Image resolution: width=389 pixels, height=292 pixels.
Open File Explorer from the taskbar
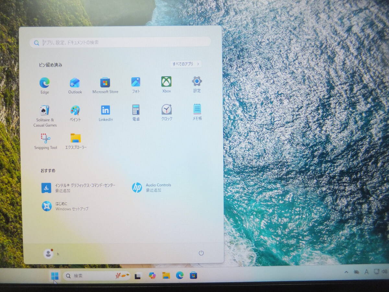click(x=166, y=275)
